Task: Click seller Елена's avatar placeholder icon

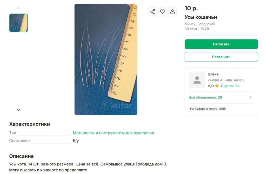Action: (197, 80)
